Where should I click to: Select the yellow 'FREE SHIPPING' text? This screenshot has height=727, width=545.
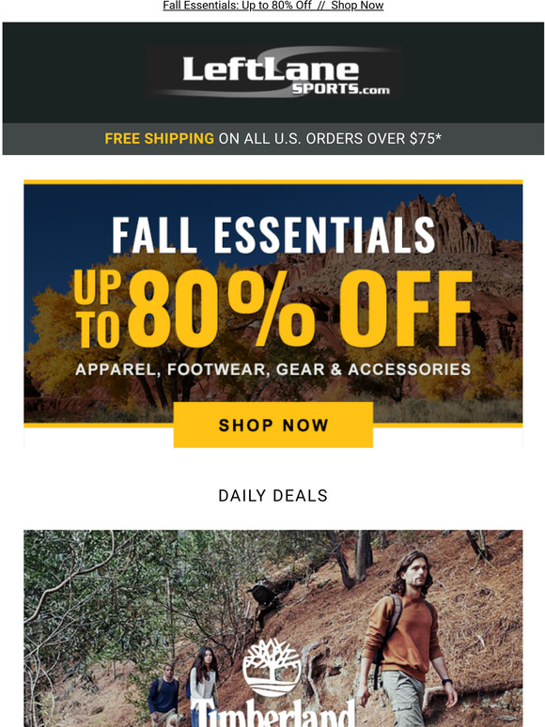(159, 139)
